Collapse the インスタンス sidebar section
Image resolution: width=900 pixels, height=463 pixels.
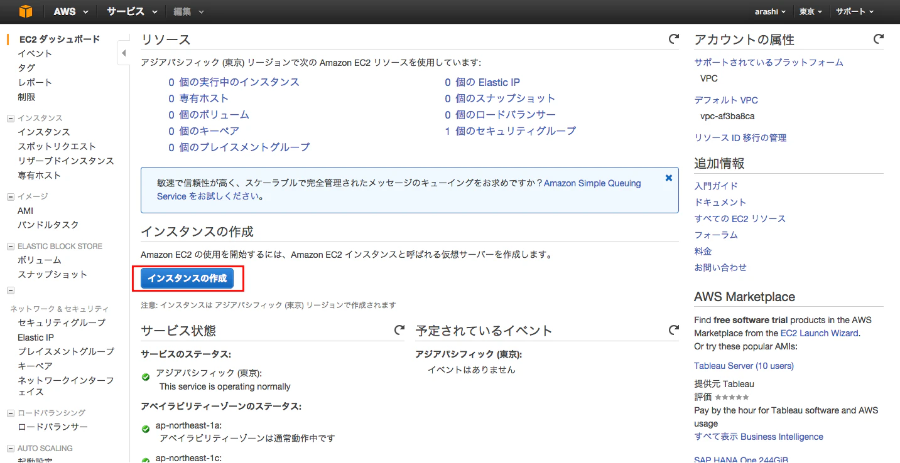[x=10, y=118]
